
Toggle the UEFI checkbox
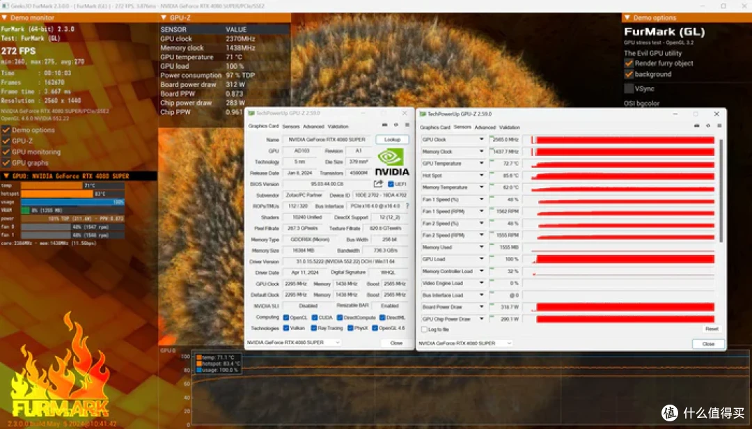click(x=391, y=185)
